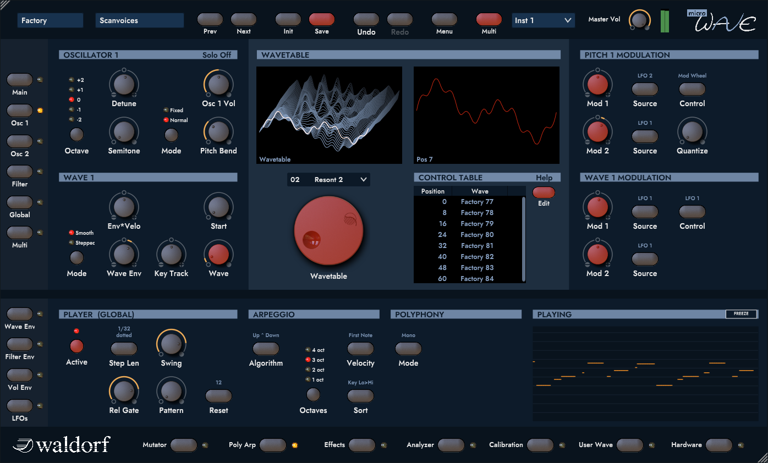Open the Inst 1 dropdown

tap(544, 20)
